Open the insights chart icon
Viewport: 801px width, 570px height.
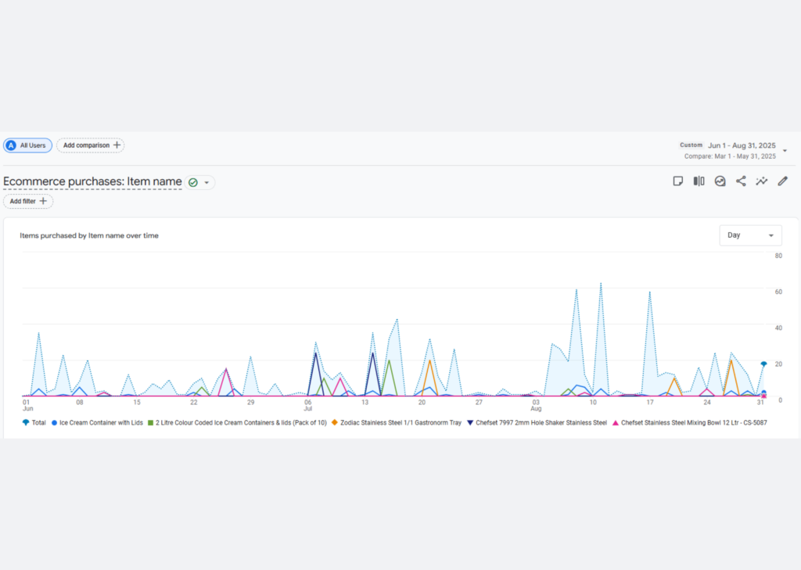720,181
